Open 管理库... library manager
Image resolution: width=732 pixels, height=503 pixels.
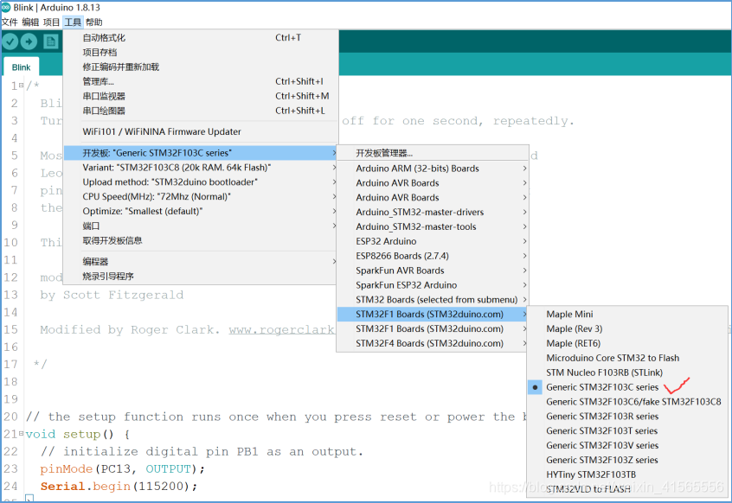tap(201, 81)
